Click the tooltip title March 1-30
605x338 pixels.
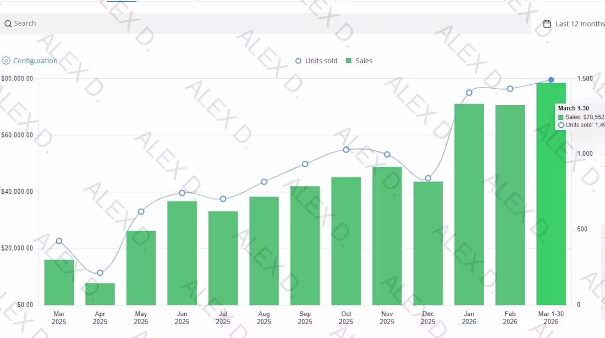click(x=573, y=108)
